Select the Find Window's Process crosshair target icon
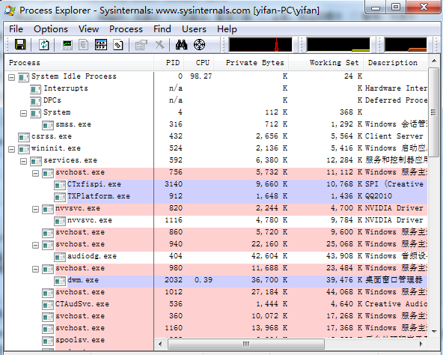This screenshot has height=355, width=443. 199,45
